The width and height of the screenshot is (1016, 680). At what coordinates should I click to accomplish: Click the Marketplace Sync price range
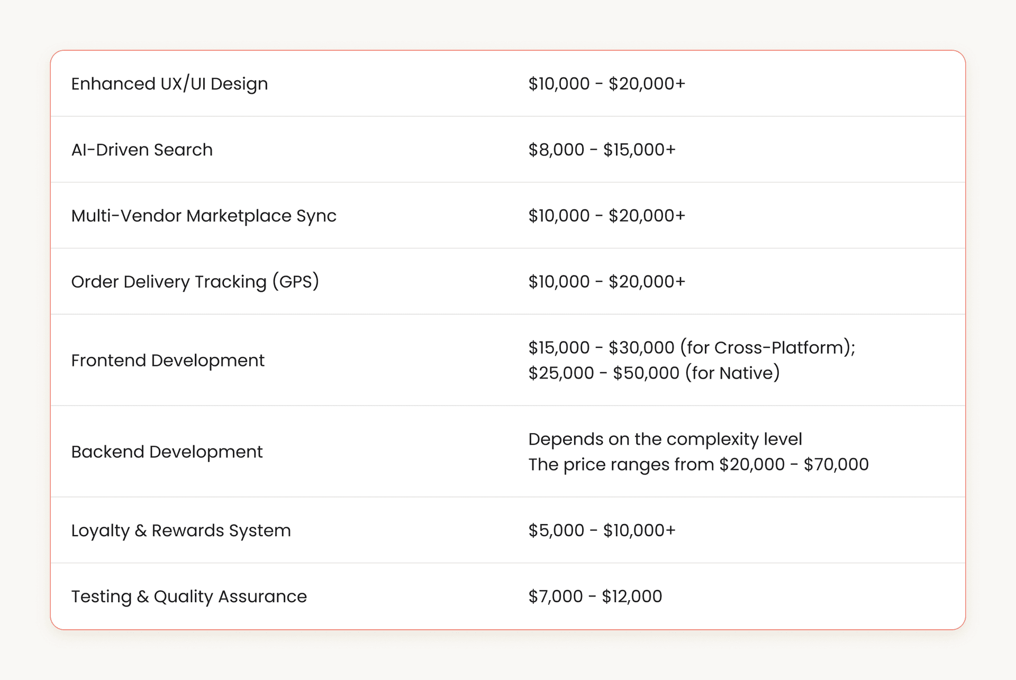click(x=606, y=215)
